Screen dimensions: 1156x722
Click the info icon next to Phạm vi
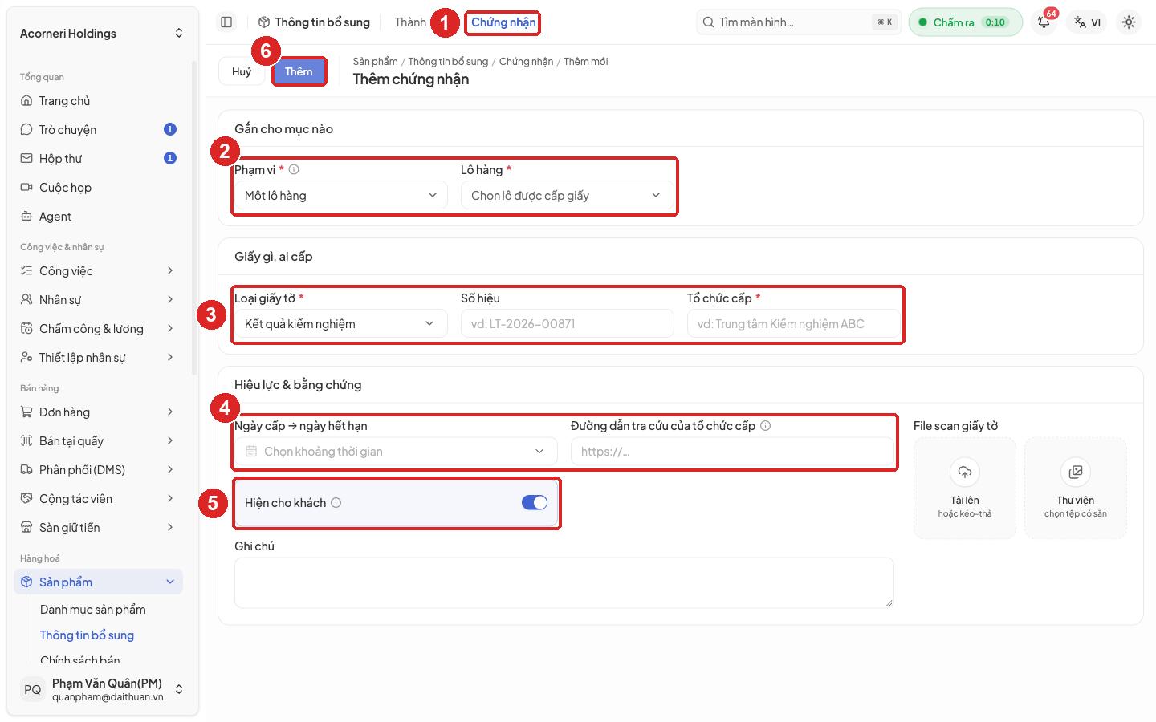coord(294,169)
